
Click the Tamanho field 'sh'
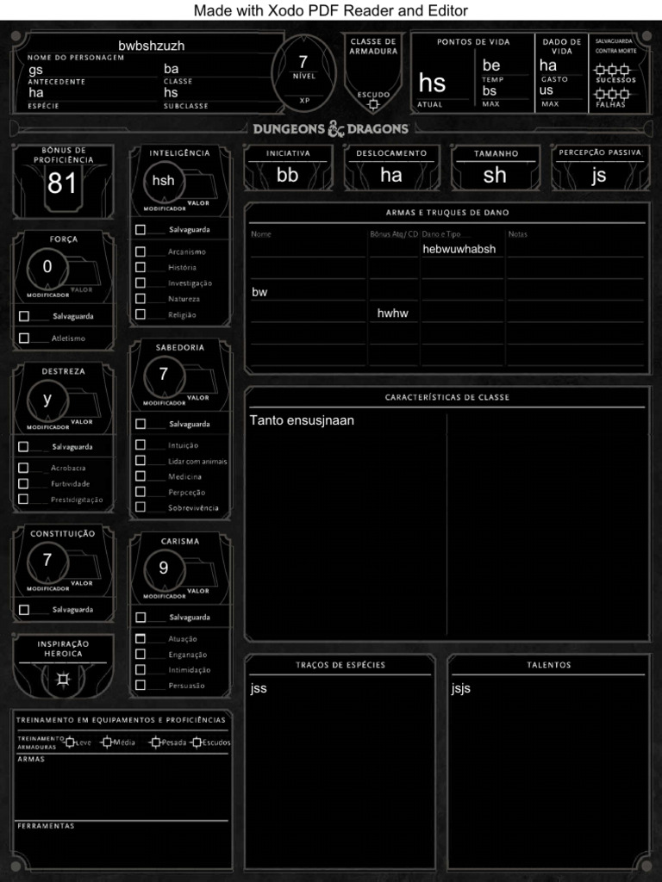coord(495,176)
